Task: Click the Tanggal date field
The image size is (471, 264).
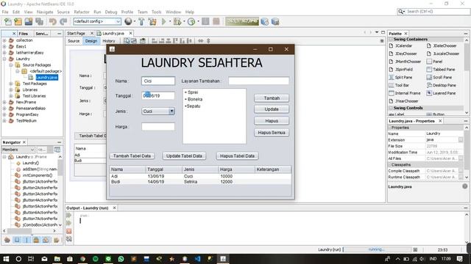Action: 158,96
